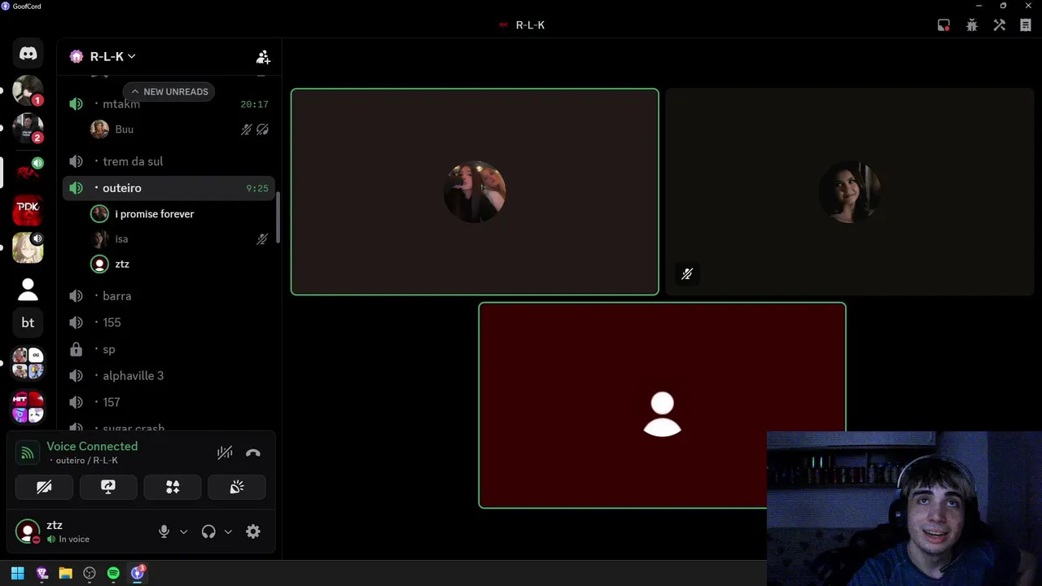The image size is (1042, 586).
Task: Select the red R-L-K server icon
Action: [x=28, y=172]
